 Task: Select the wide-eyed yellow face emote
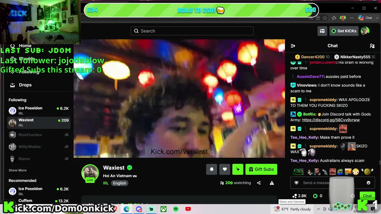(355, 171)
